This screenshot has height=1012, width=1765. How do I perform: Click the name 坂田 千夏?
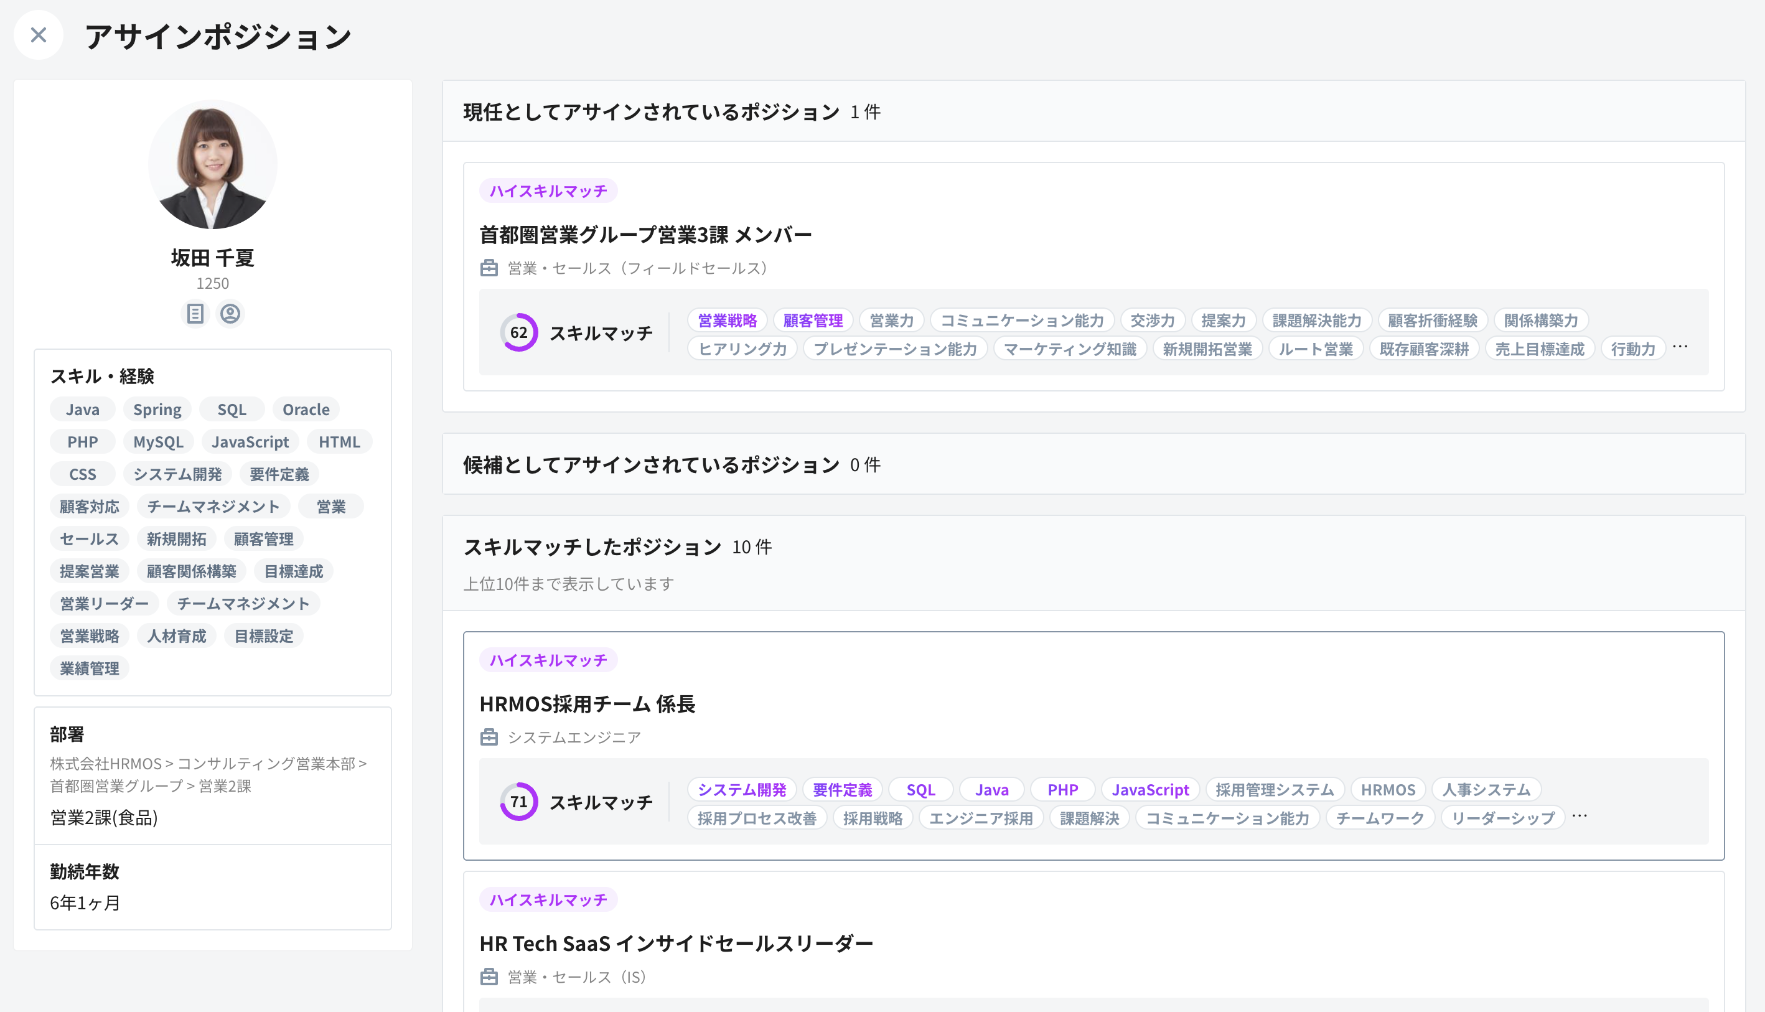(213, 258)
